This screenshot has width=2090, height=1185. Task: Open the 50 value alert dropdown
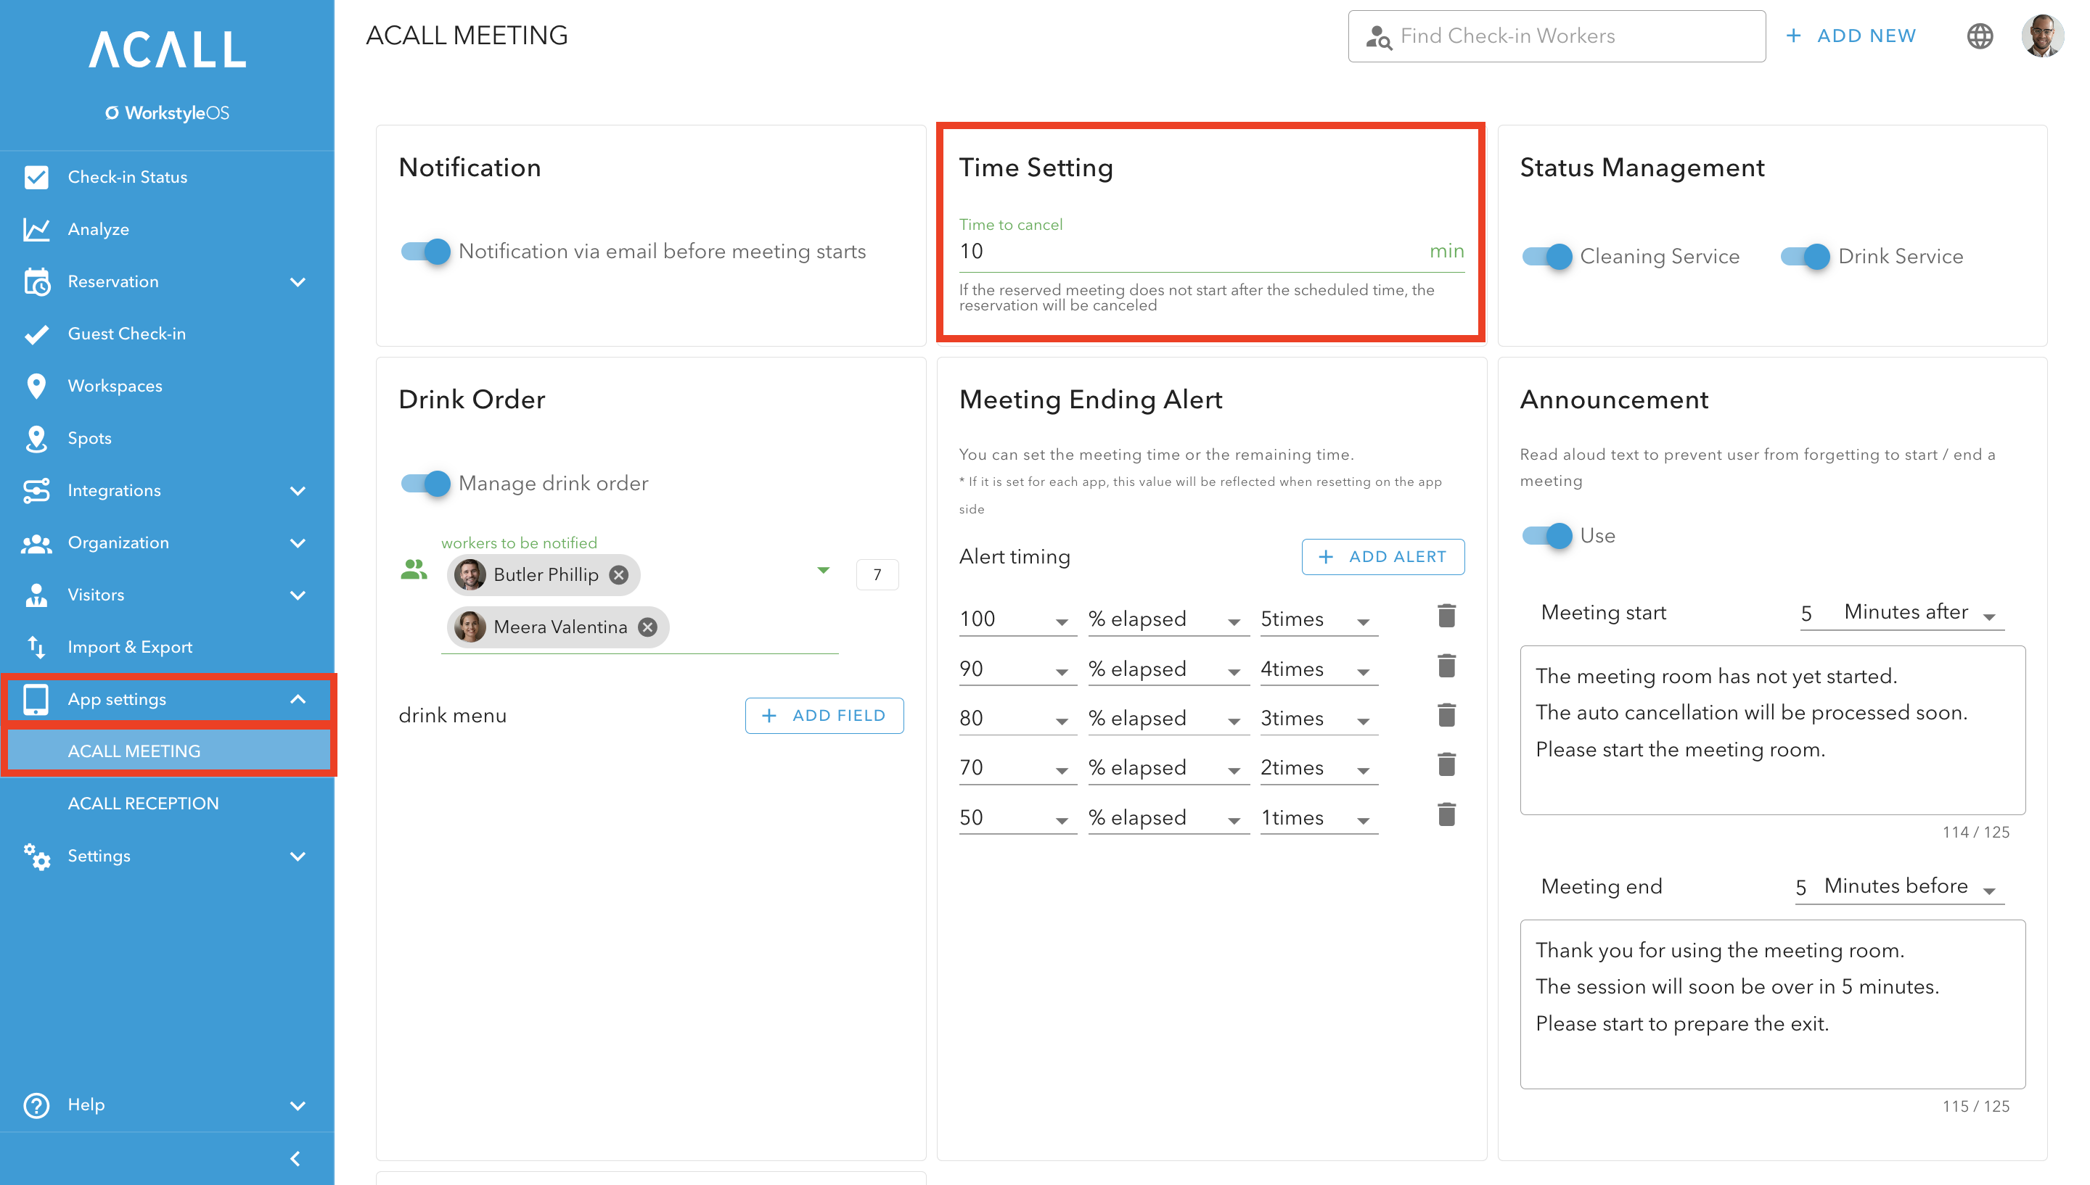(1017, 818)
